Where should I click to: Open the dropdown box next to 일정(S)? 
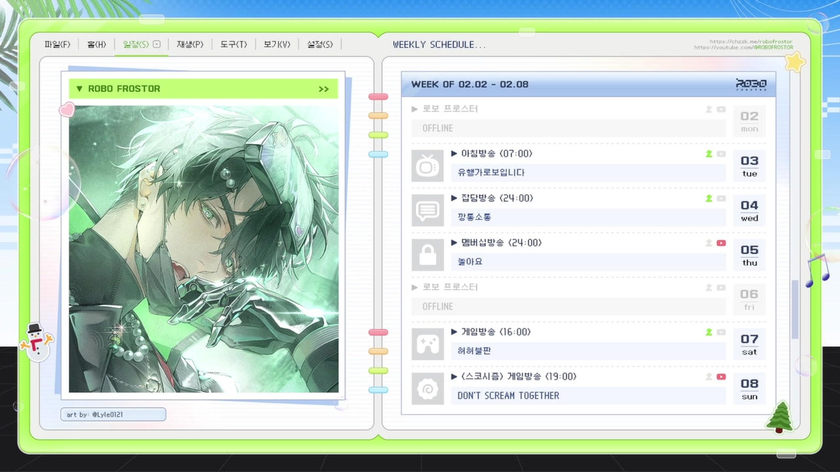(x=157, y=44)
